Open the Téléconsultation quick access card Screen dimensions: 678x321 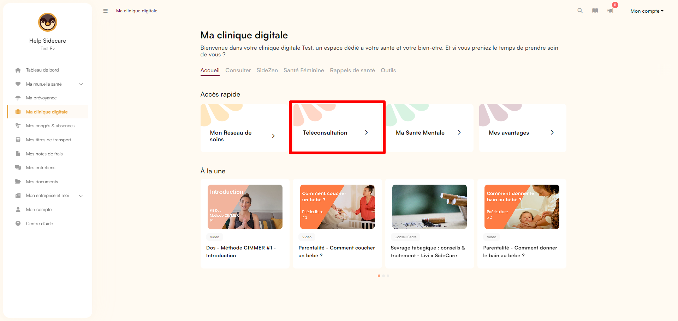click(337, 128)
